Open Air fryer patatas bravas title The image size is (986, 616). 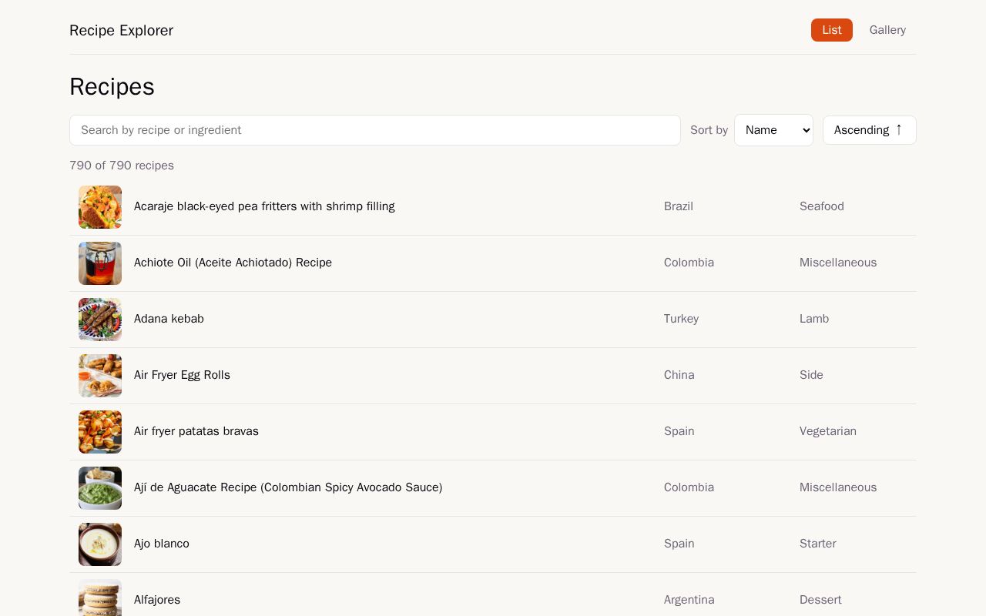(x=196, y=431)
